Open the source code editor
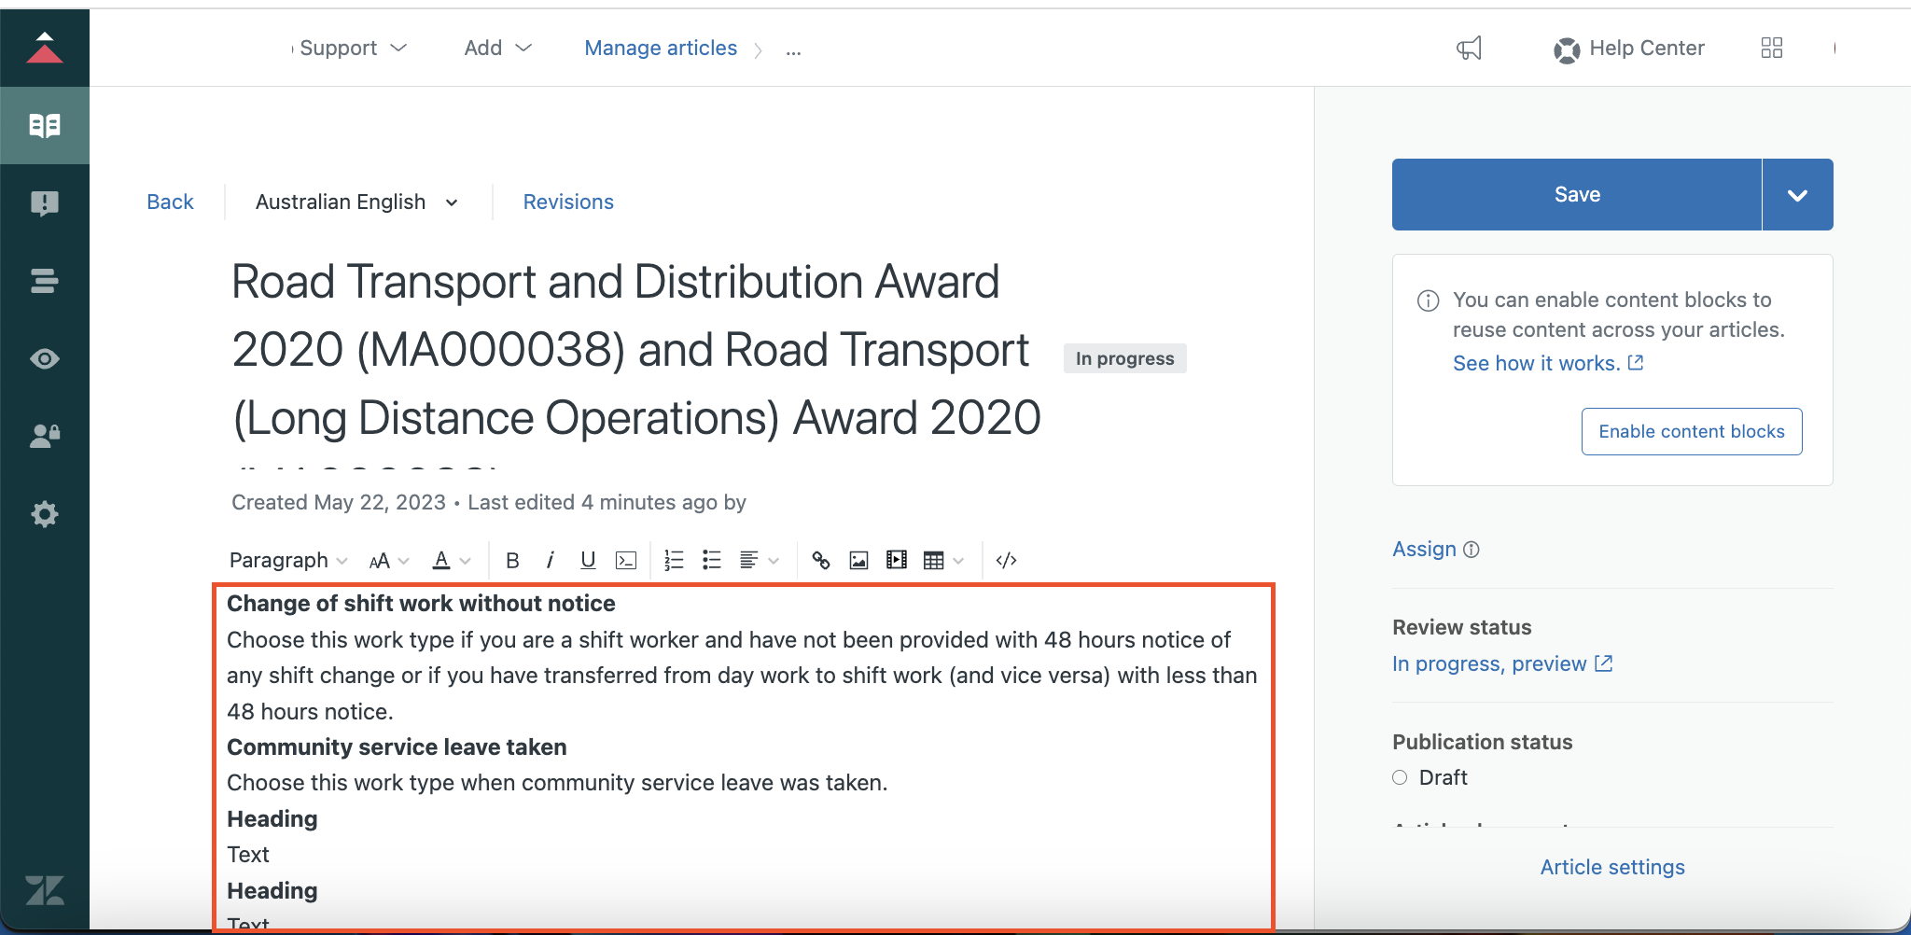This screenshot has height=935, width=1911. coord(1006,560)
